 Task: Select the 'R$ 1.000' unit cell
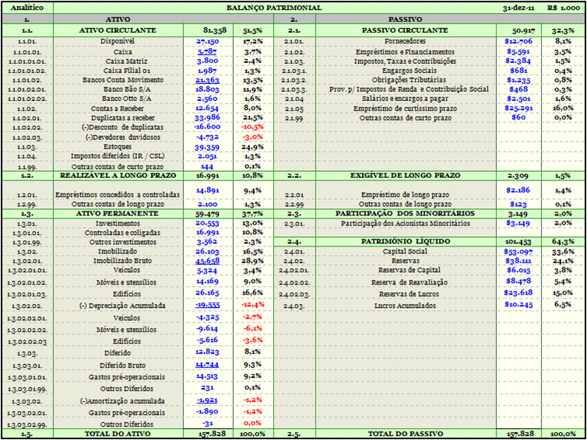pyautogui.click(x=564, y=8)
